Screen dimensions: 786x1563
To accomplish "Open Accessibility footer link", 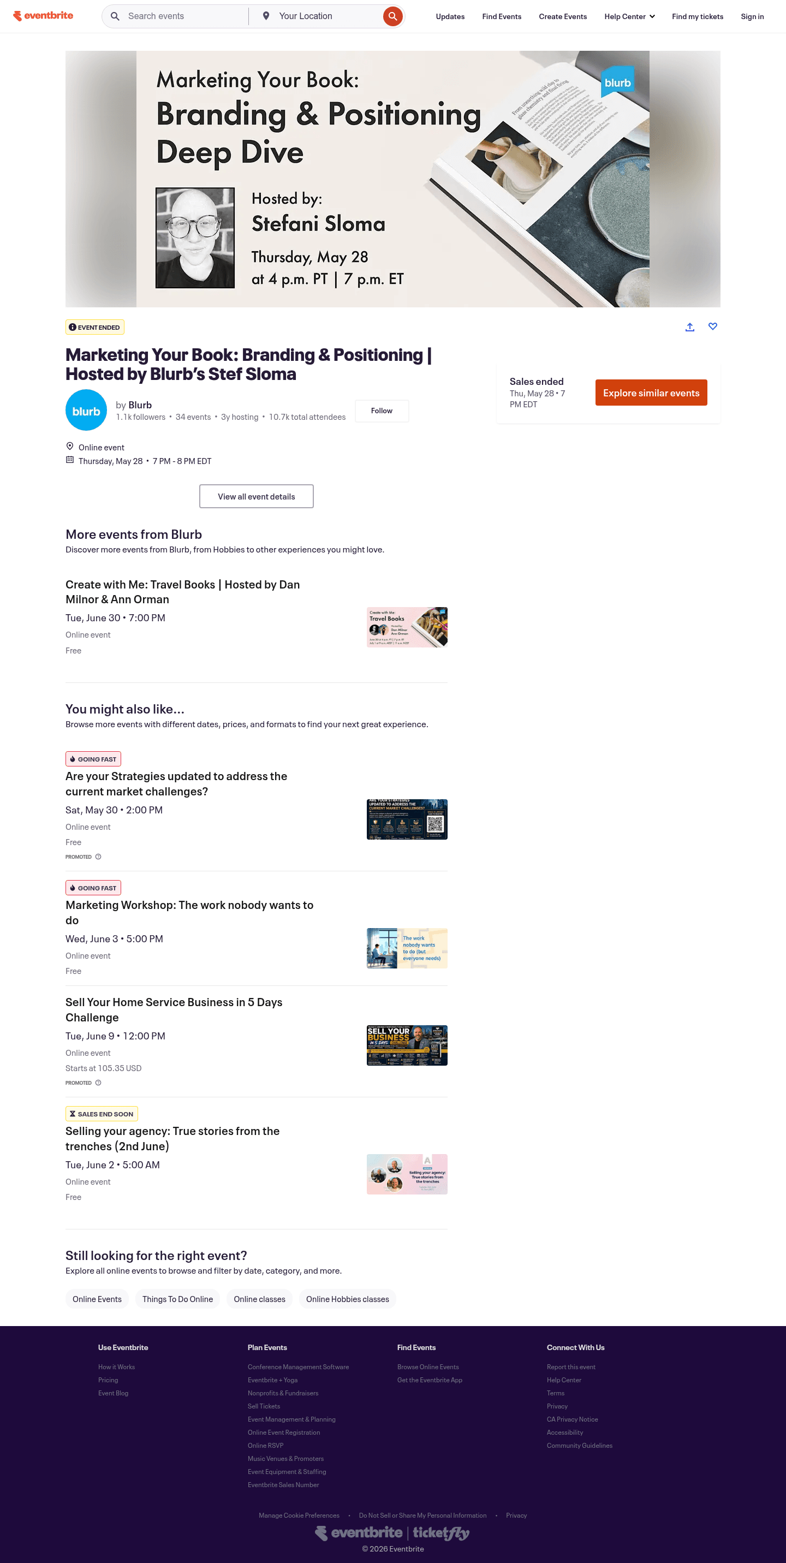I will (x=565, y=1433).
